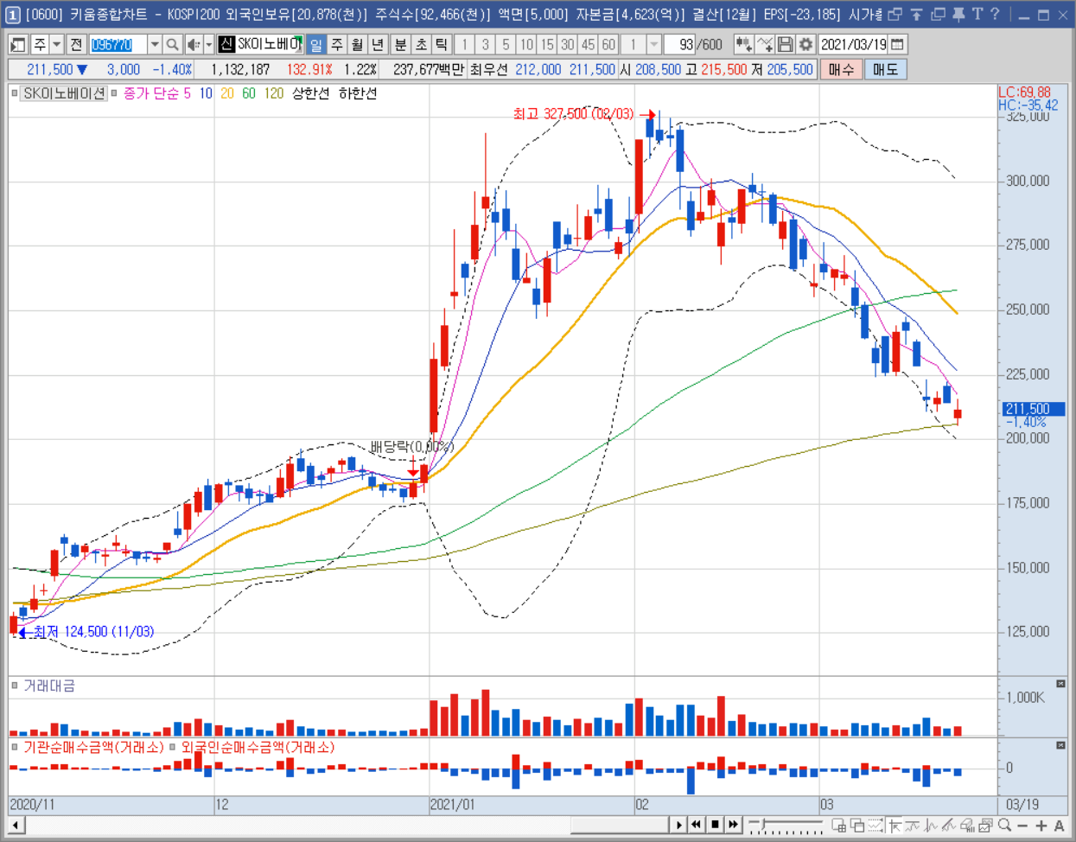Open the chart settings gear icon

pos(805,44)
